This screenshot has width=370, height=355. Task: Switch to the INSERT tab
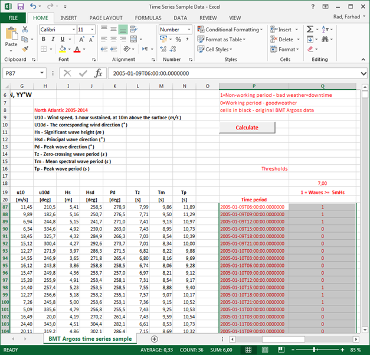[x=68, y=18]
